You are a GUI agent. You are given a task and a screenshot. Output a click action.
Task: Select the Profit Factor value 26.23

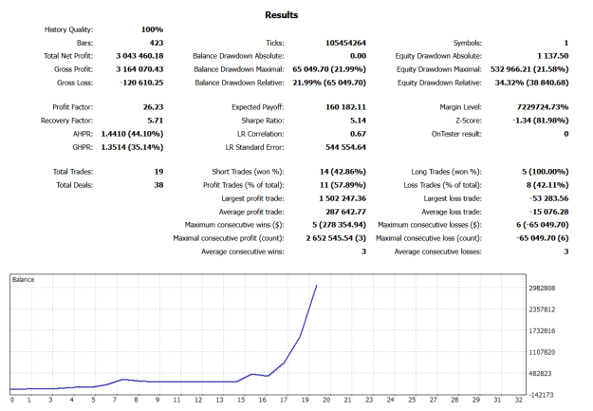(153, 107)
